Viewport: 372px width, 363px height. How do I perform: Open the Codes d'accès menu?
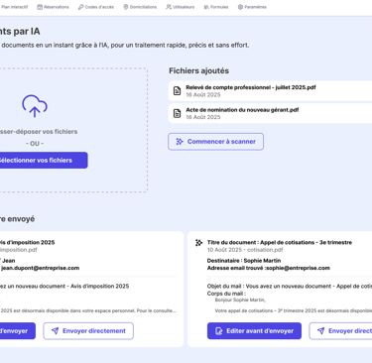click(96, 7)
